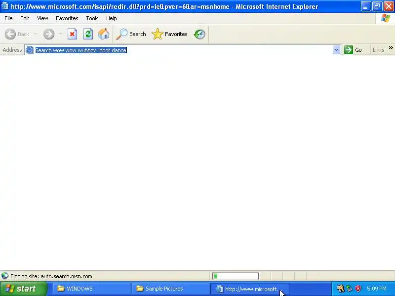
Task: Expand the Links toolbar chevron
Action: point(391,48)
